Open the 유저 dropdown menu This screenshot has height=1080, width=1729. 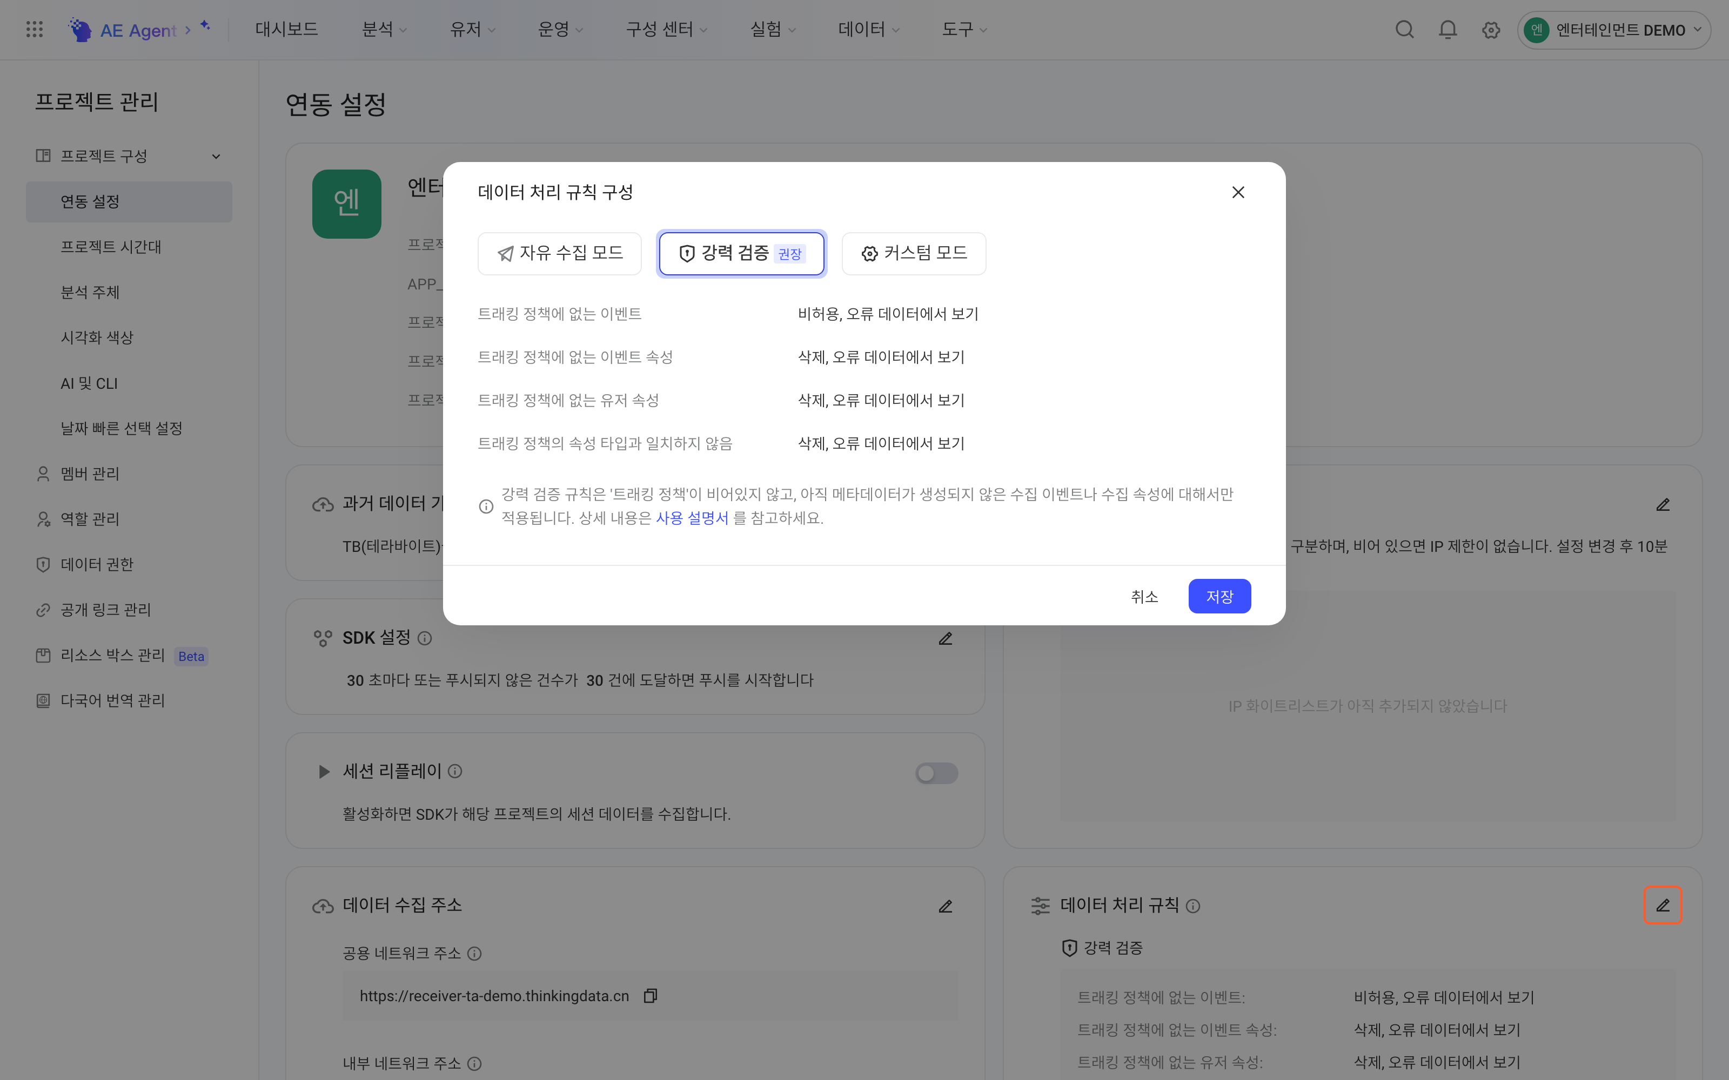472,29
